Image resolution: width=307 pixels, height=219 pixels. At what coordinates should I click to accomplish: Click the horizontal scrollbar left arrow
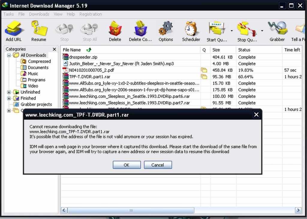click(64, 210)
